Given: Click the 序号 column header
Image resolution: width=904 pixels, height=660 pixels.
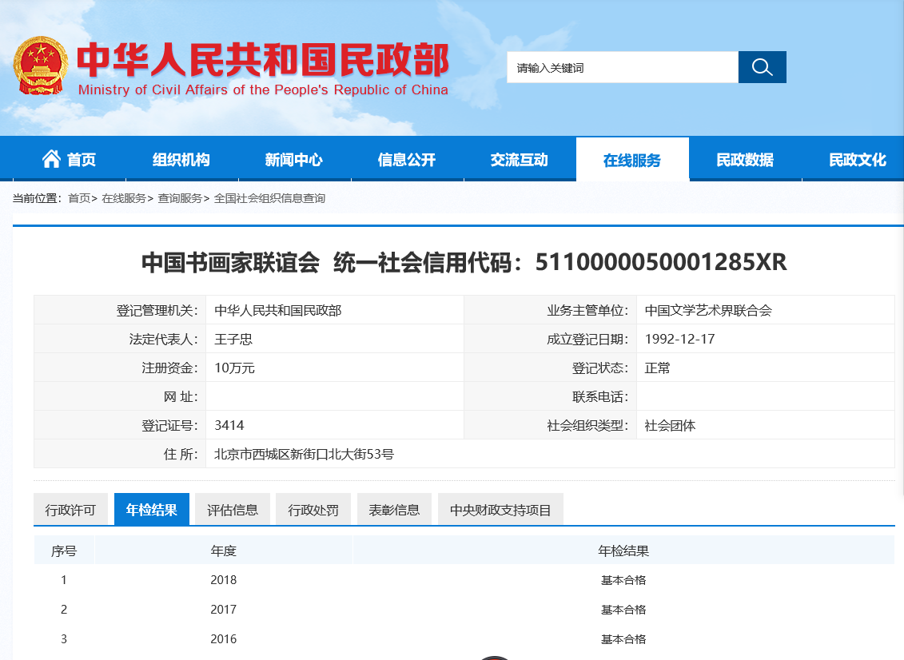Looking at the screenshot, I should click(x=64, y=551).
